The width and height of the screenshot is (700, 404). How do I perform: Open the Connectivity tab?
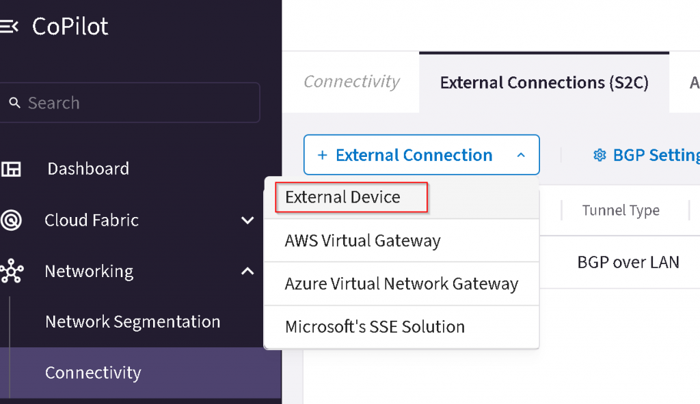click(351, 82)
